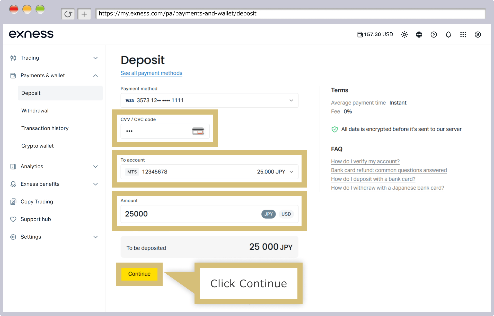Click the browser address bar
The image size is (494, 316).
[x=290, y=14]
